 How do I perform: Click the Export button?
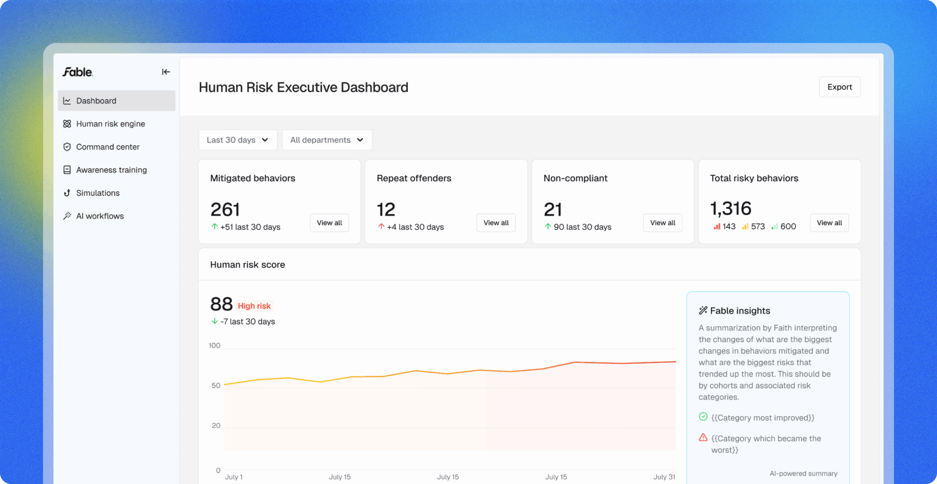point(840,87)
